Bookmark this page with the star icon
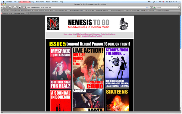This screenshot has width=182, height=114. point(147,7)
